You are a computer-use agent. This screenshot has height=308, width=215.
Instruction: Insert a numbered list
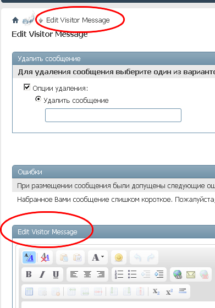click(119, 274)
